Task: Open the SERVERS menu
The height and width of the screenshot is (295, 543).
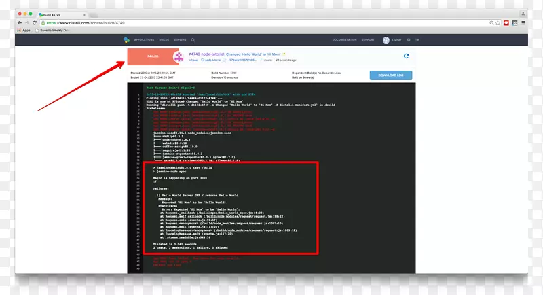Action: point(180,40)
